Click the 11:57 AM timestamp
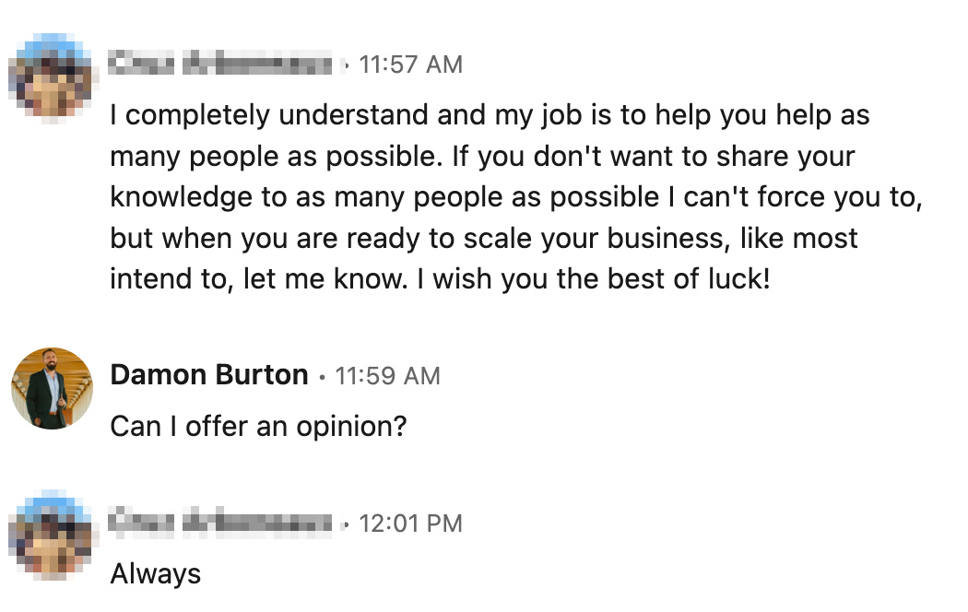This screenshot has height=612, width=968. pos(410,65)
